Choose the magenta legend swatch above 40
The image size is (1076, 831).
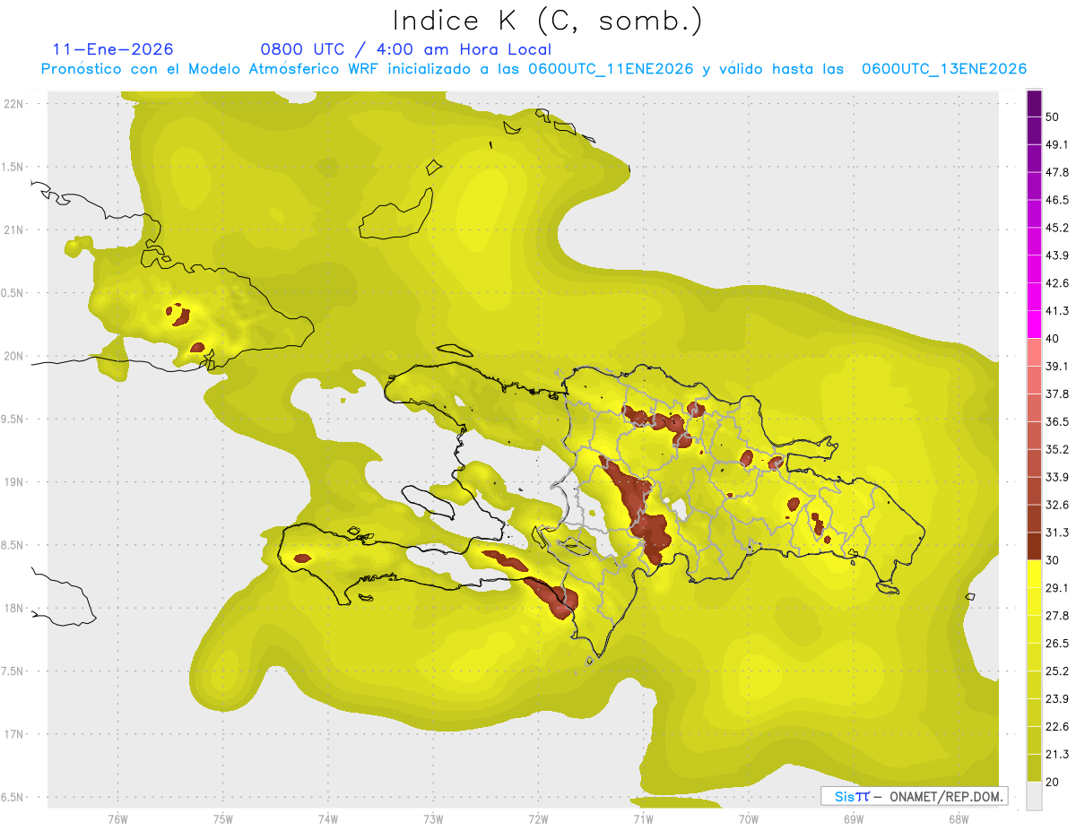point(1034,325)
